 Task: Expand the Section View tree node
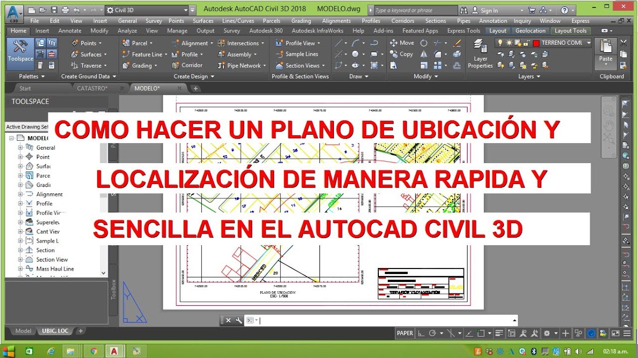pyautogui.click(x=20, y=260)
